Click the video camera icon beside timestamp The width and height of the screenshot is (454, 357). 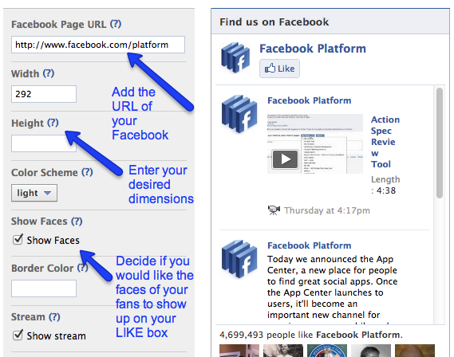[x=274, y=210]
